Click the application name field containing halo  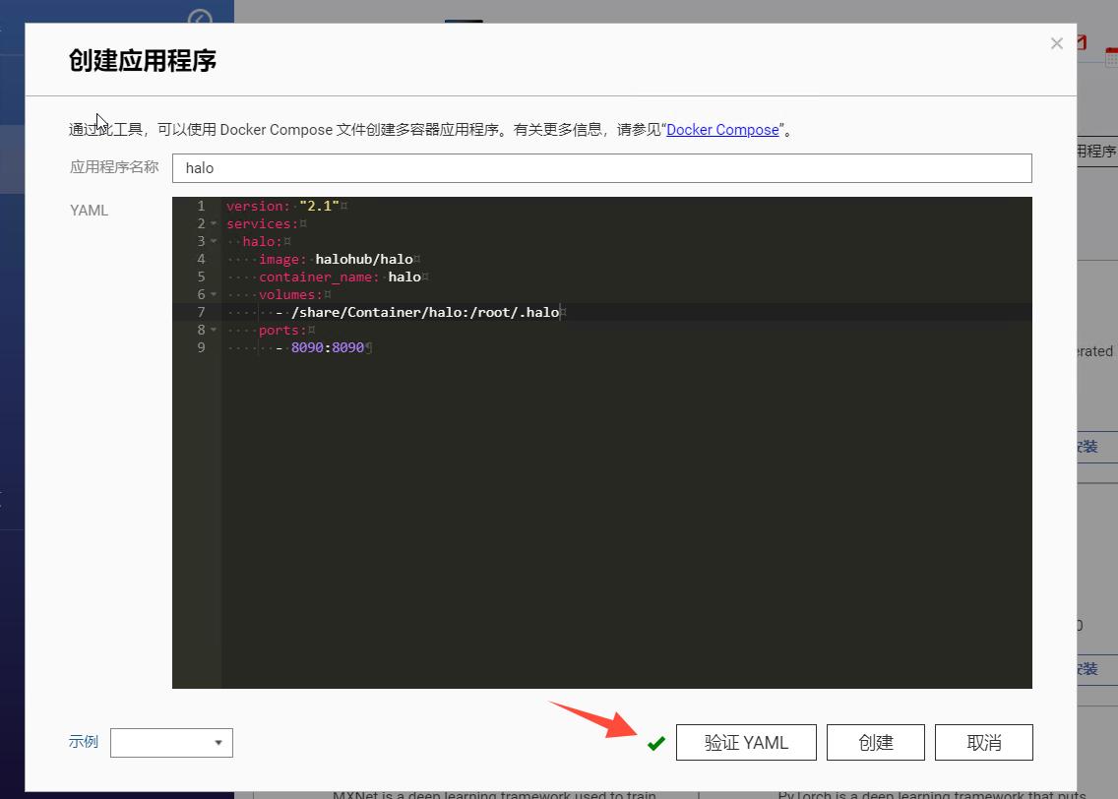tap(601, 167)
